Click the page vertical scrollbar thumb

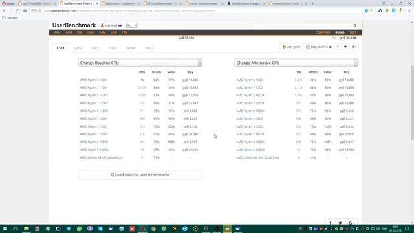point(412,102)
